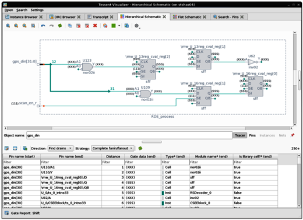Screen dimensions: 303x220
Task: Close the Instance Browser tab
Action: [41, 17]
